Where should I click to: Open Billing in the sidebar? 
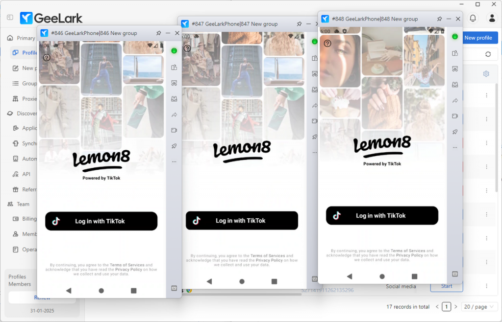(25, 219)
